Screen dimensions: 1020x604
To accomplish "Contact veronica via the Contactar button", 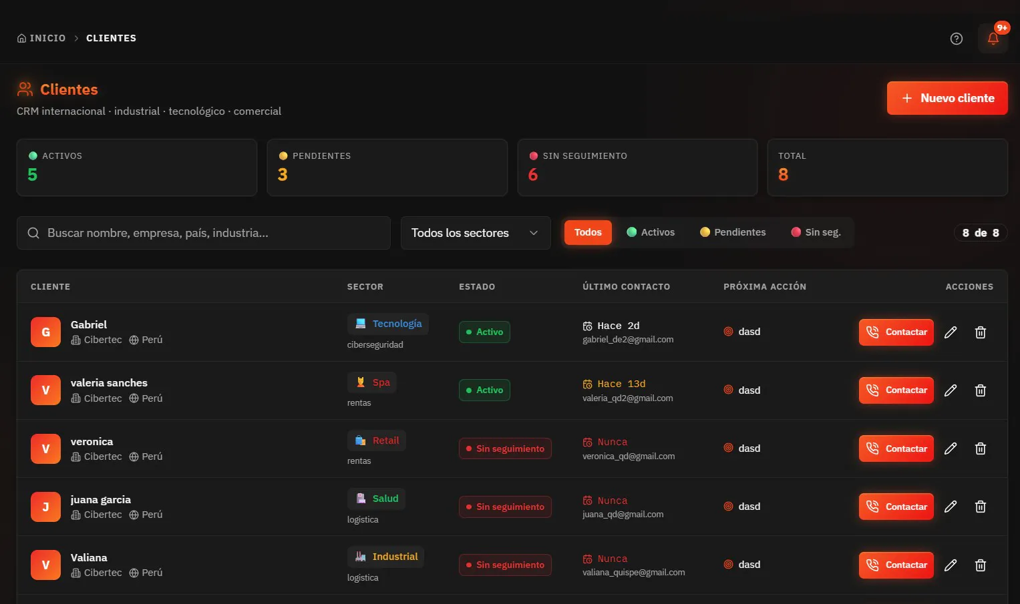I will [x=896, y=448].
